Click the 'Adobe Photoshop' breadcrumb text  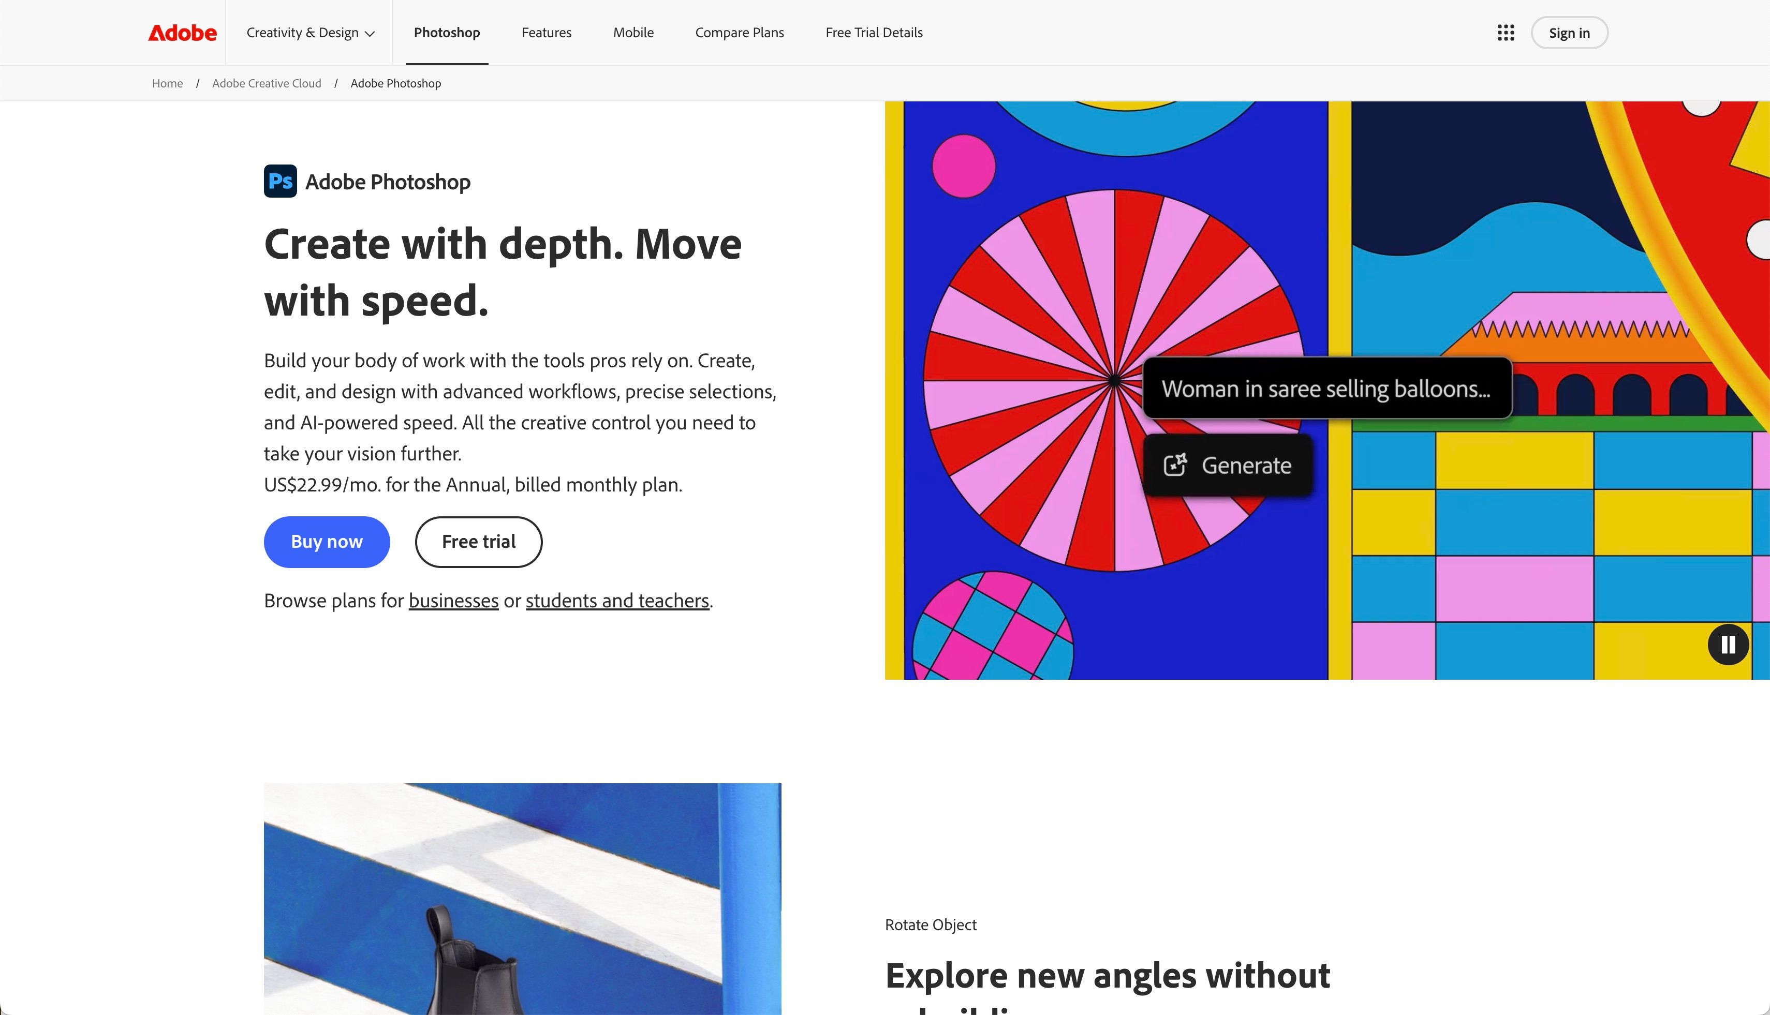[x=395, y=84]
